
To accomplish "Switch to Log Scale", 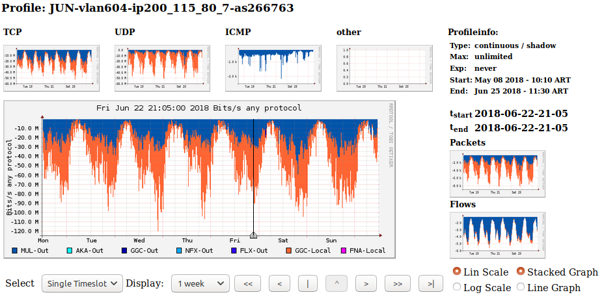I will (456, 287).
